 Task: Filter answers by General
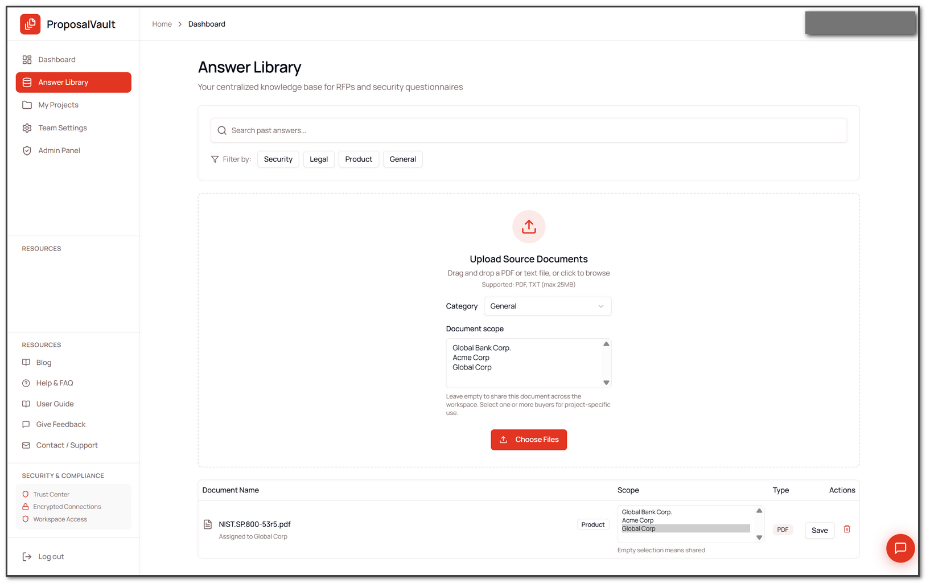403,159
